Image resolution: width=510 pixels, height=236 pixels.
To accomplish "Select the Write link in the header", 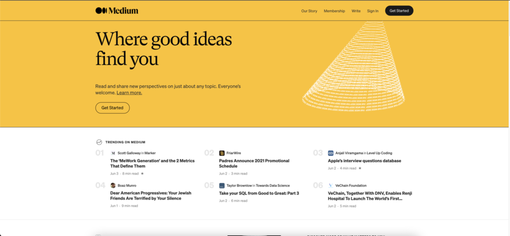I will (x=356, y=11).
